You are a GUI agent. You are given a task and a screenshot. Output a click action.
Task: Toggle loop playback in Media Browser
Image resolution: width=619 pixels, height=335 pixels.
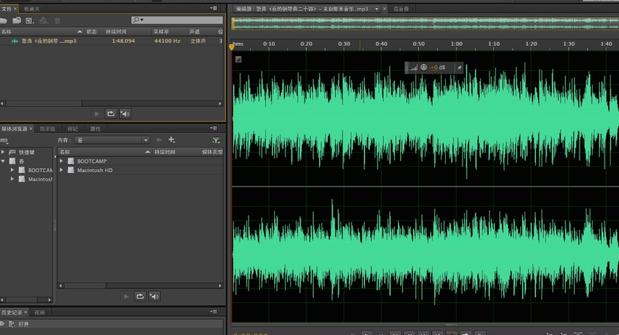tap(140, 296)
